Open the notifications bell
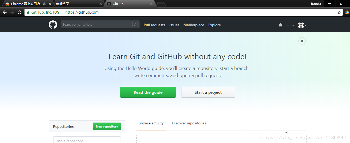 280,25
